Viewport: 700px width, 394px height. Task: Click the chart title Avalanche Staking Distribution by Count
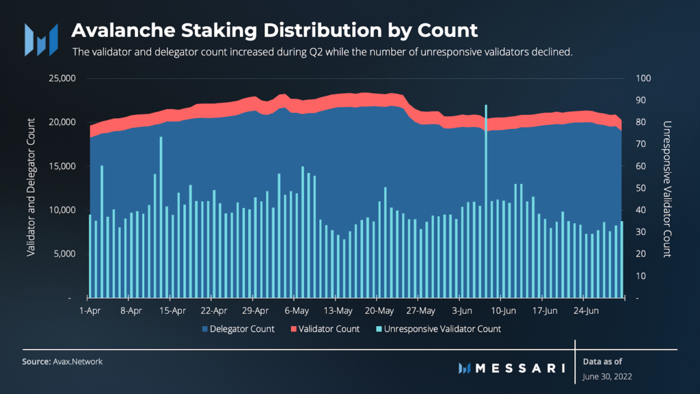pos(274,30)
